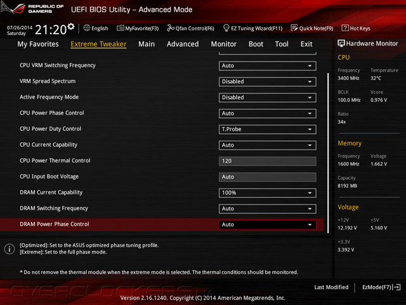Open DRAM Power Phase Control dropdown
The height and width of the screenshot is (305, 406).
[x=268, y=224]
